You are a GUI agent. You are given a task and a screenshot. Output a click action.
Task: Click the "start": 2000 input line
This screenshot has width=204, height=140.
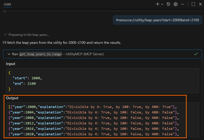[x=27, y=78]
